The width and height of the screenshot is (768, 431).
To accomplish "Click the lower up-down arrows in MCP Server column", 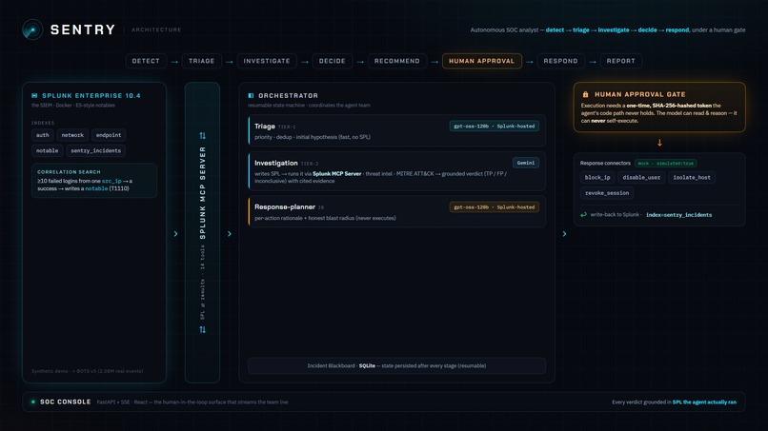I will 202,330.
